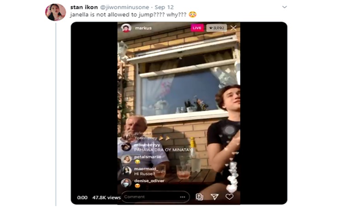Click petalsmariie's commenter avatar
The height and width of the screenshot is (207, 345).
(126, 159)
